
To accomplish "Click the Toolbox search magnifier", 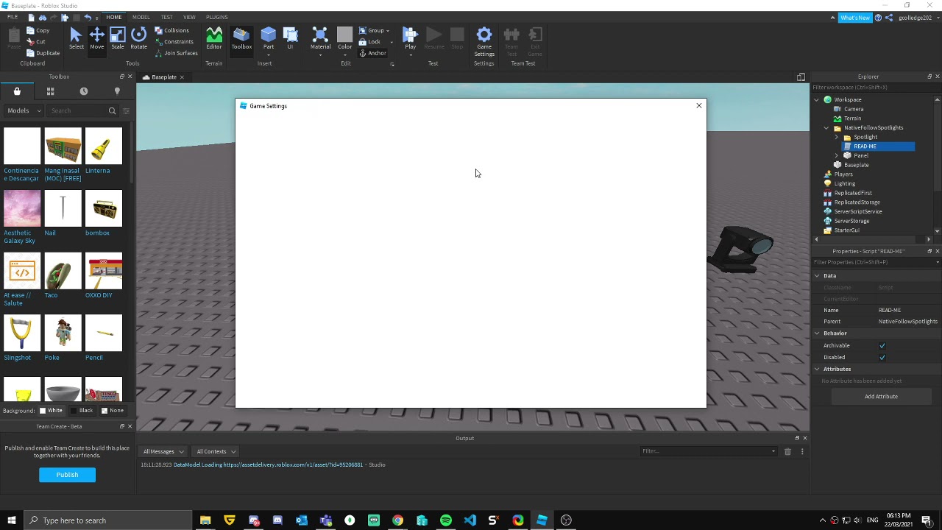I will pos(112,111).
